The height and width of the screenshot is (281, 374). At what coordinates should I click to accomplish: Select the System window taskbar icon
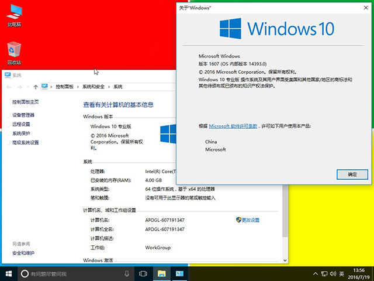pos(180,273)
